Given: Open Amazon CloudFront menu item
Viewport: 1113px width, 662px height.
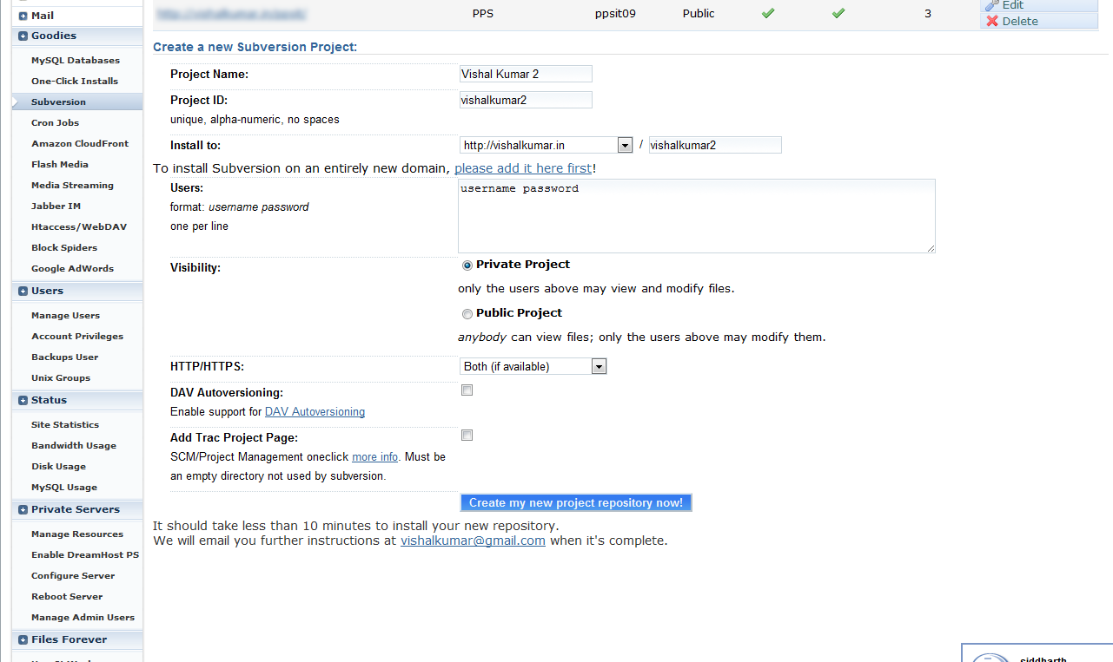Looking at the screenshot, I should [x=80, y=143].
